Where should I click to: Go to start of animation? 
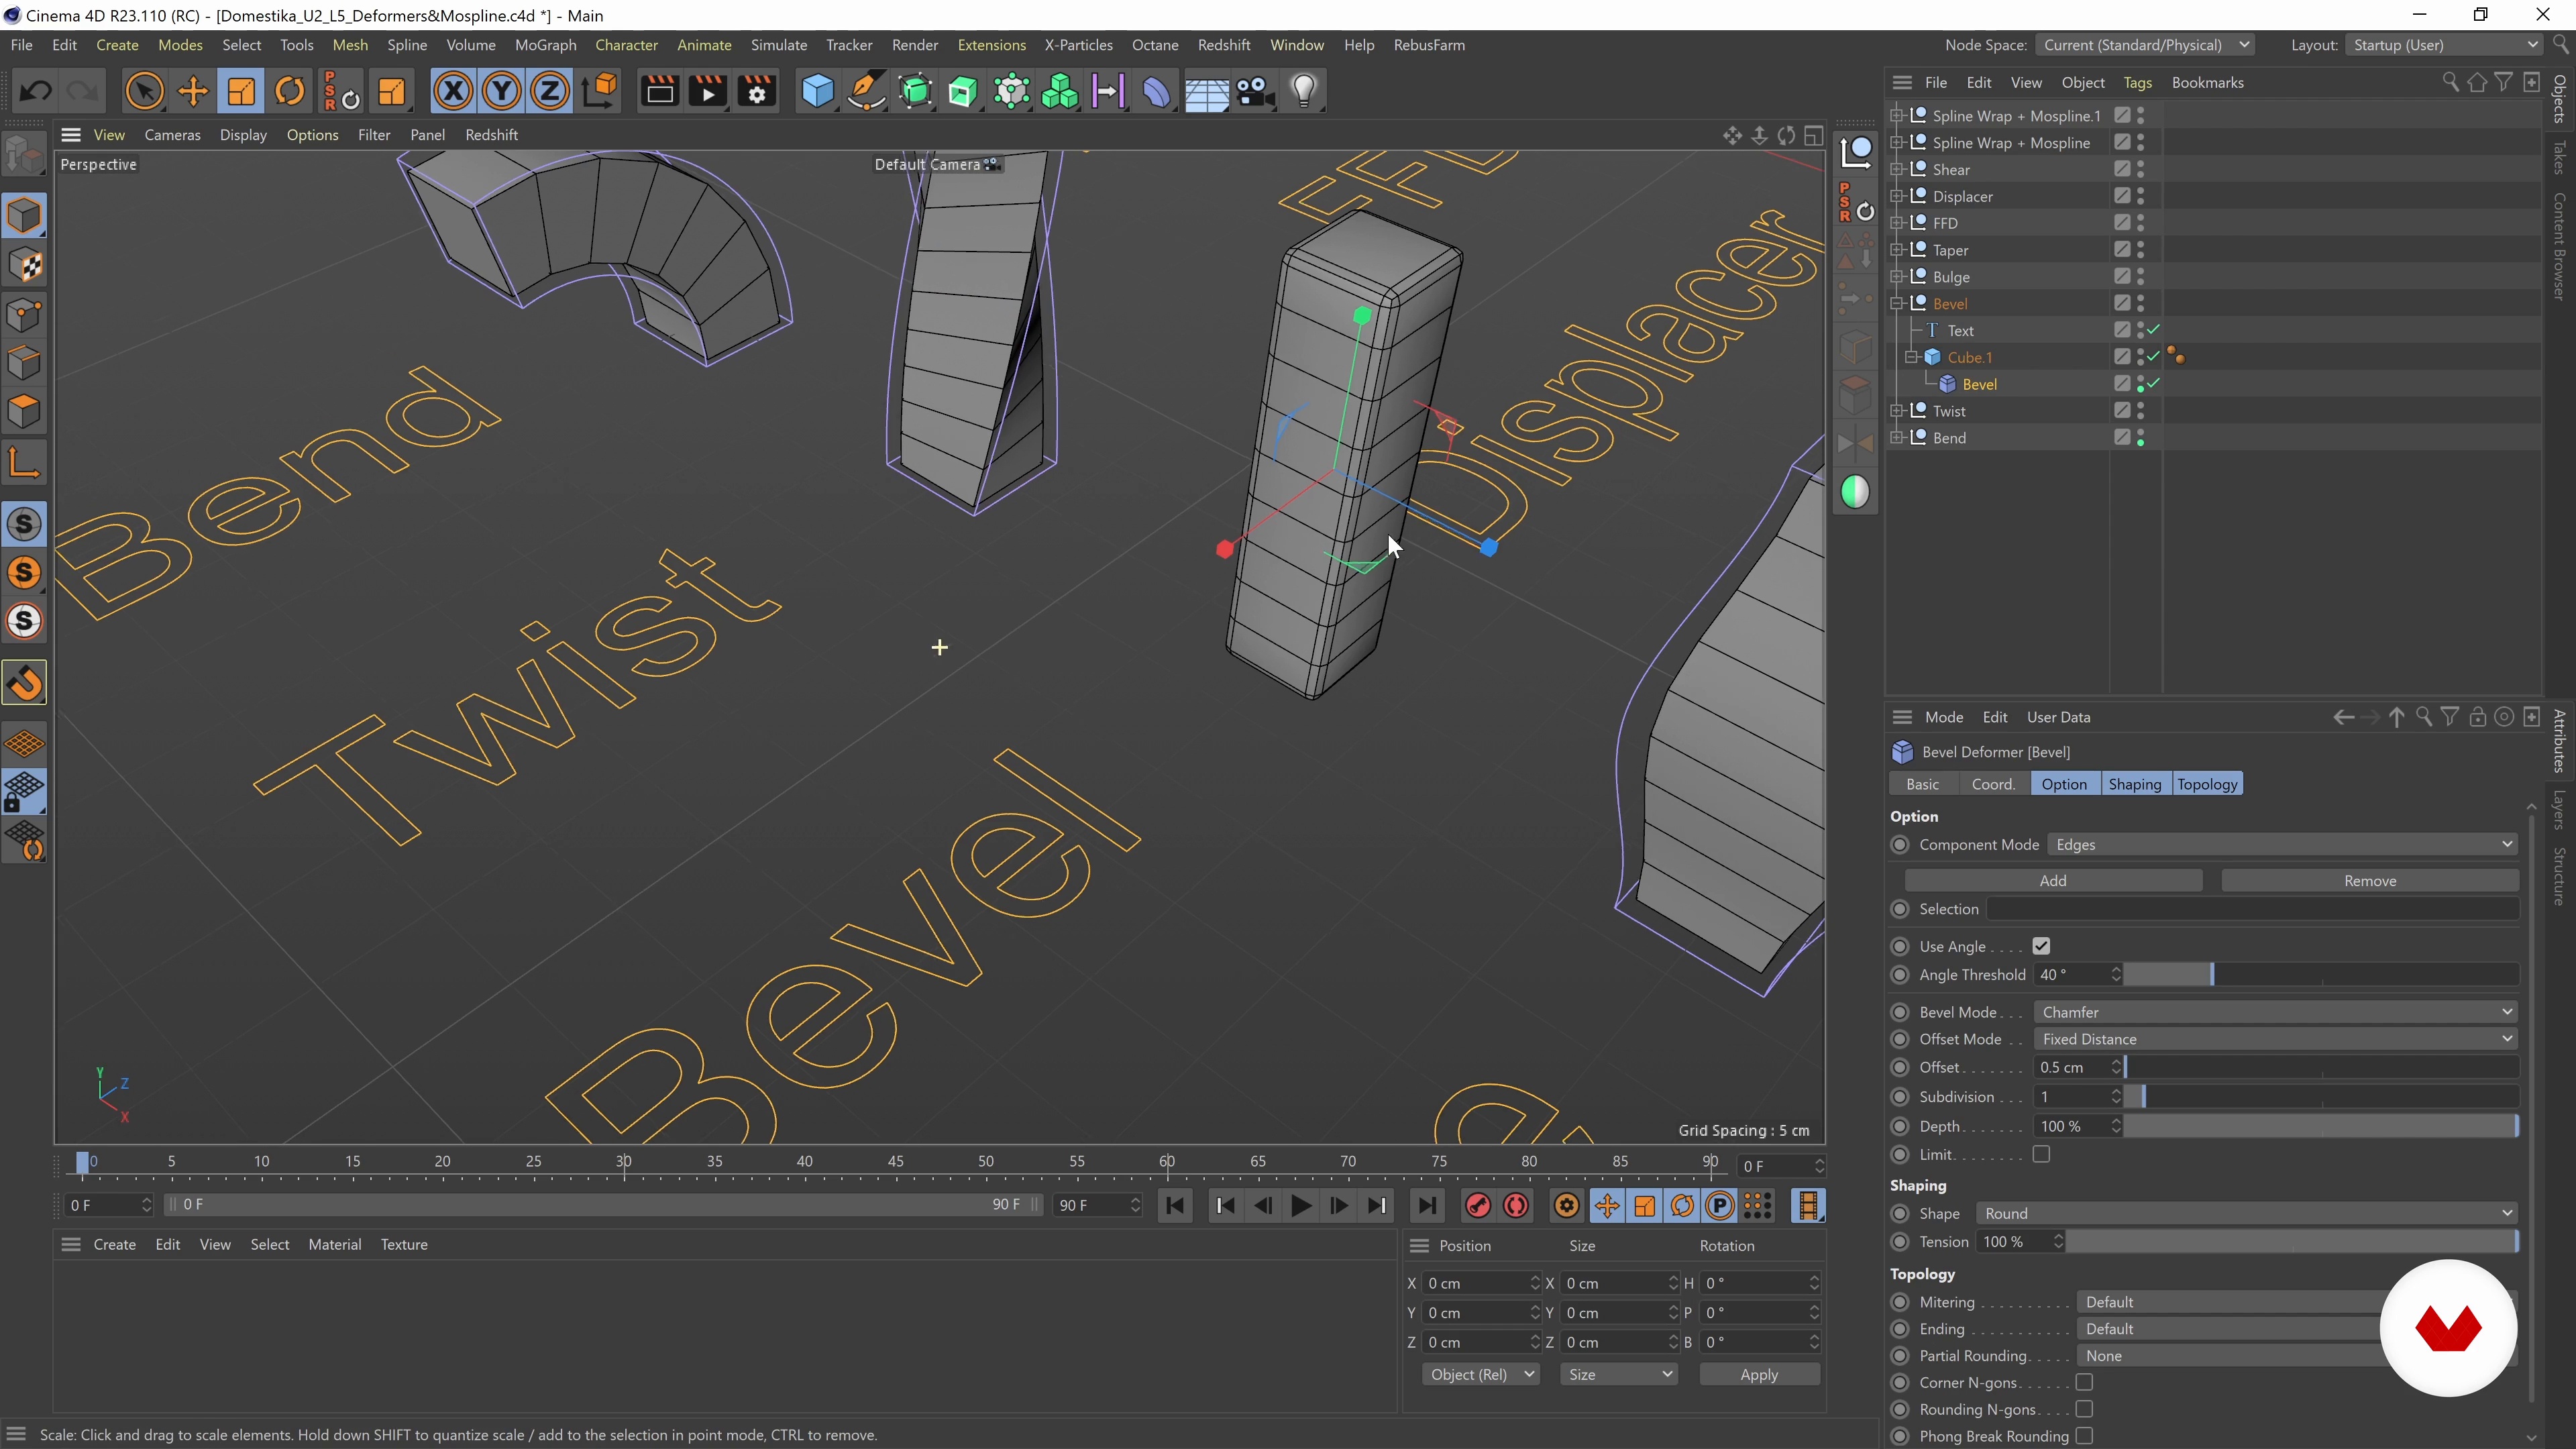point(1176,1206)
